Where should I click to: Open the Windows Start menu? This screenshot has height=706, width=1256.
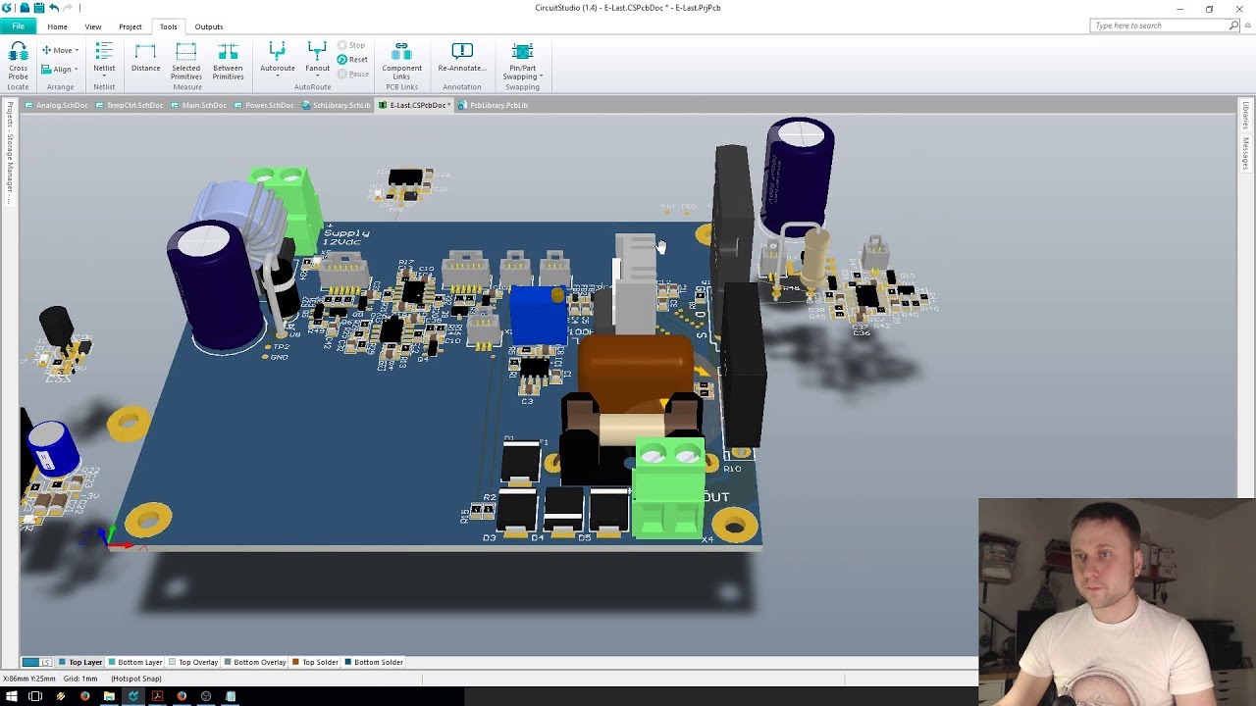11,696
